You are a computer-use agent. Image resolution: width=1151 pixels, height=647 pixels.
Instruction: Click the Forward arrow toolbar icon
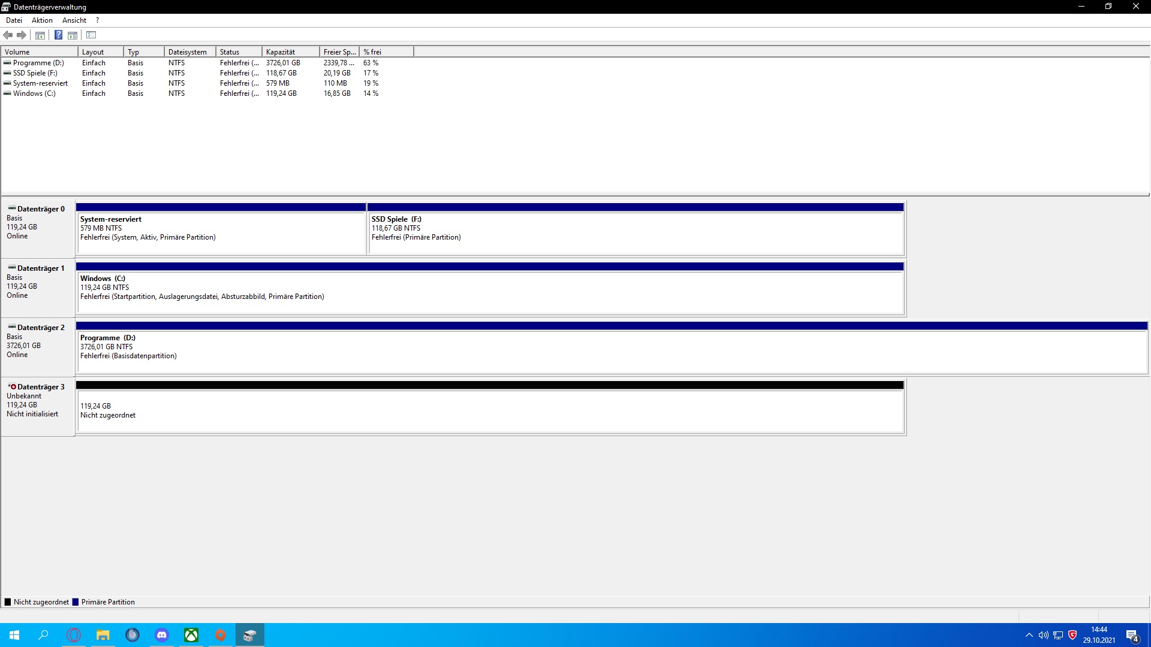[x=22, y=35]
